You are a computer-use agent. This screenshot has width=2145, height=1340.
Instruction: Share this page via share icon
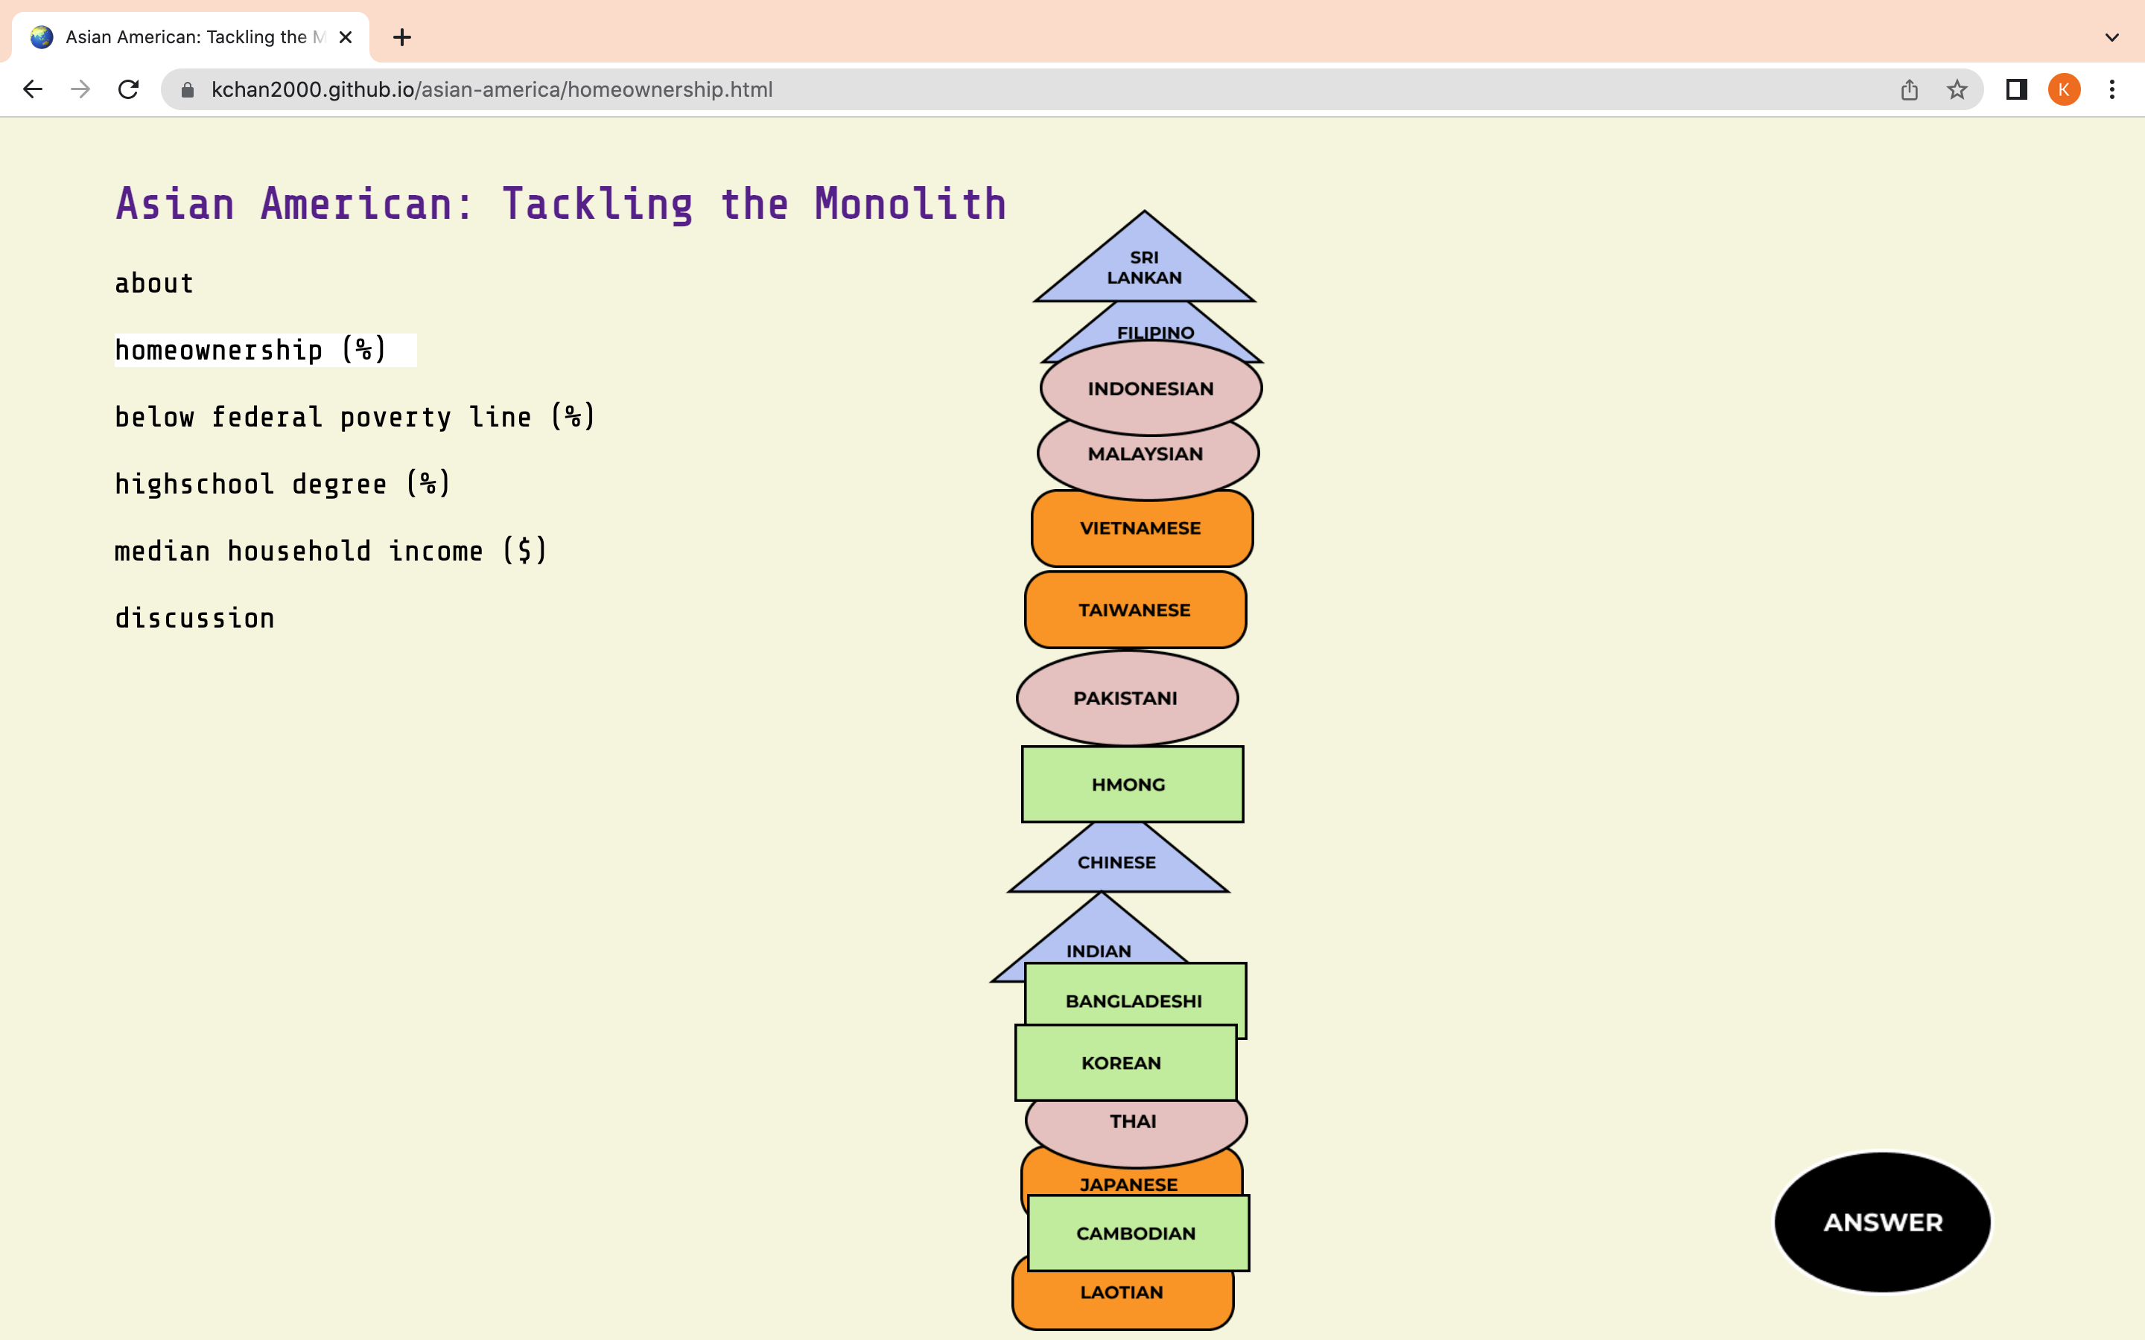1909,89
